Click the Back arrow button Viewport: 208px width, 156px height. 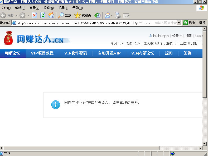[3, 15]
